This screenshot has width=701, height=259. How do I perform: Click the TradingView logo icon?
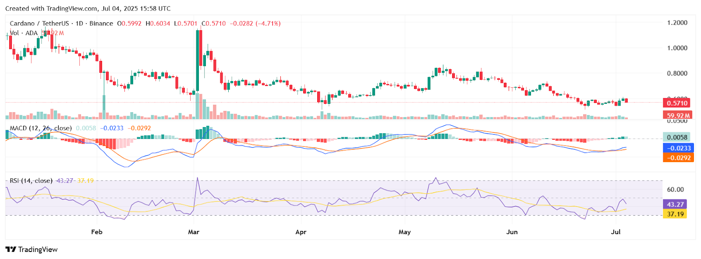[x=11, y=249]
